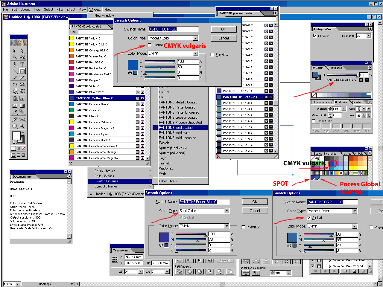
Task: Select the Direct Selection (white arrow) tool
Action: pyautogui.click(x=22, y=51)
